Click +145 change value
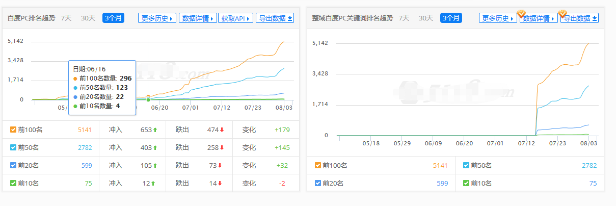 point(282,147)
